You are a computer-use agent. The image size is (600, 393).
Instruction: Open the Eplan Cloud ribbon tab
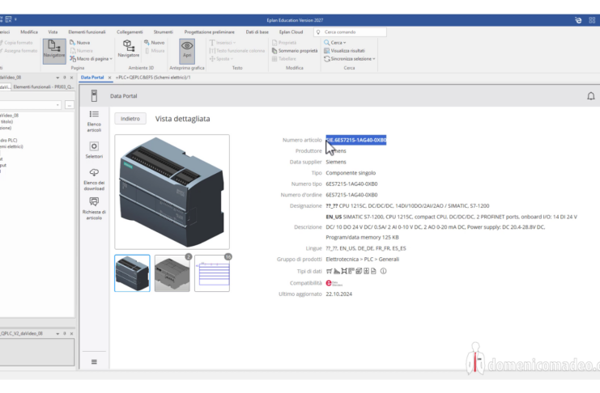(x=291, y=32)
